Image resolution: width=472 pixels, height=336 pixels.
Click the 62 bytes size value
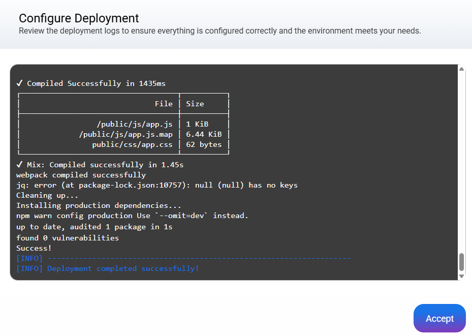point(204,144)
